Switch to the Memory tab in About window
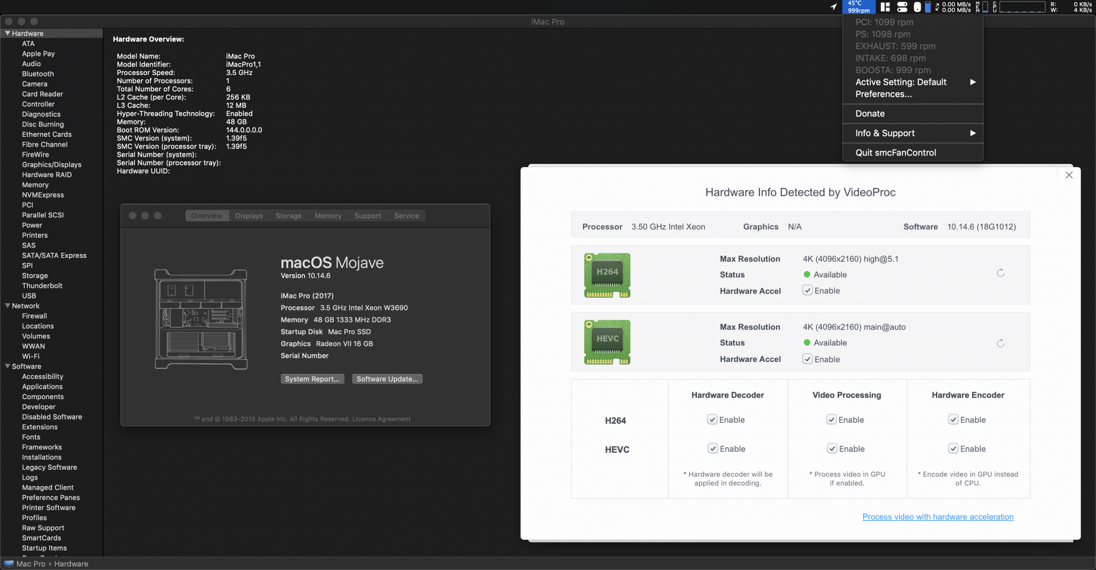1096x570 pixels. pos(328,216)
